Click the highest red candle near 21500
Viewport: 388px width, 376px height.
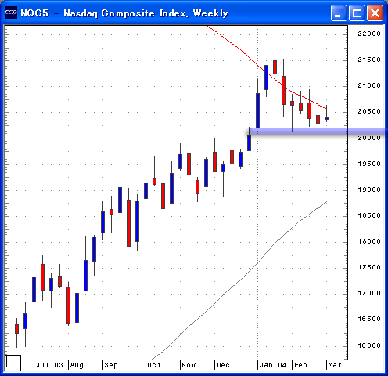click(x=275, y=67)
